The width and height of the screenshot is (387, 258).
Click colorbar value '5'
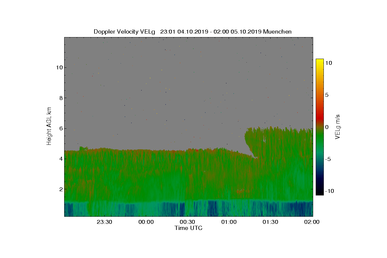click(327, 95)
